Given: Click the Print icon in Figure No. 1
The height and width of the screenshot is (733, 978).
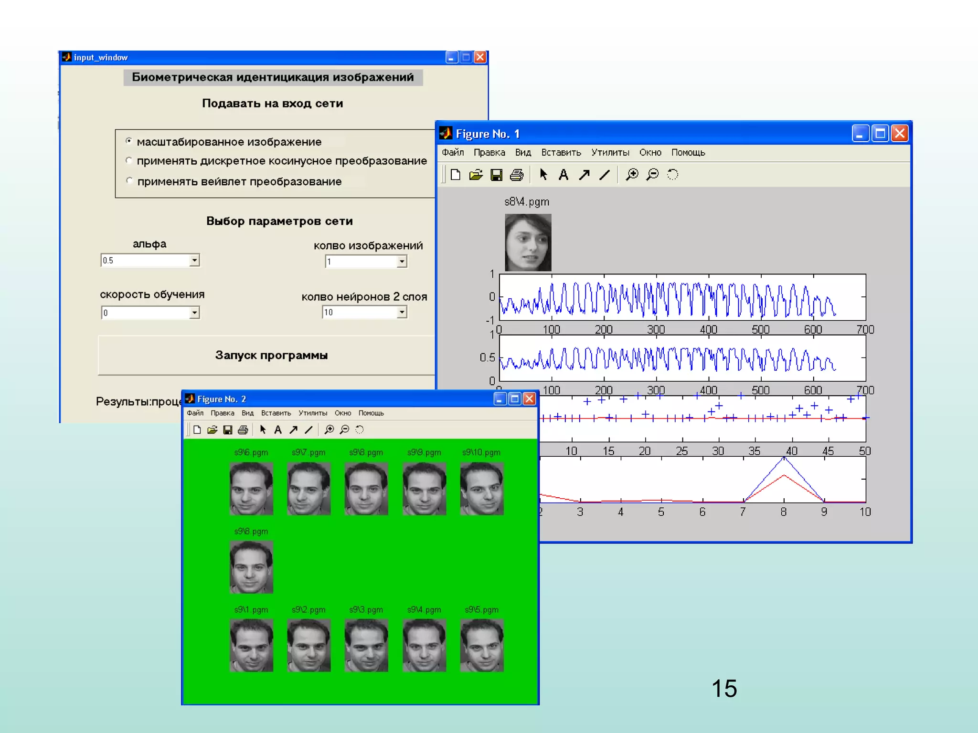Looking at the screenshot, I should [x=516, y=175].
